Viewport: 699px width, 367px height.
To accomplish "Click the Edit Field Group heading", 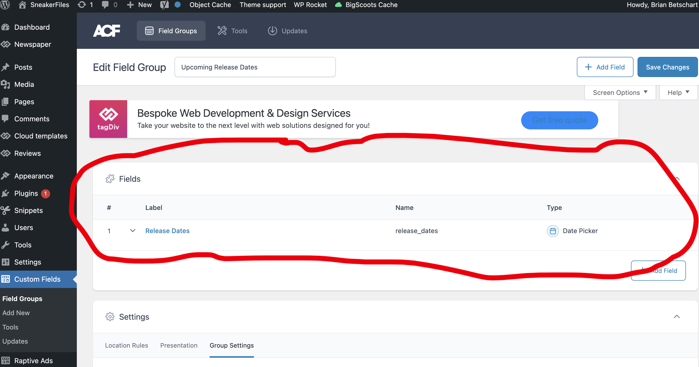I will 129,67.
